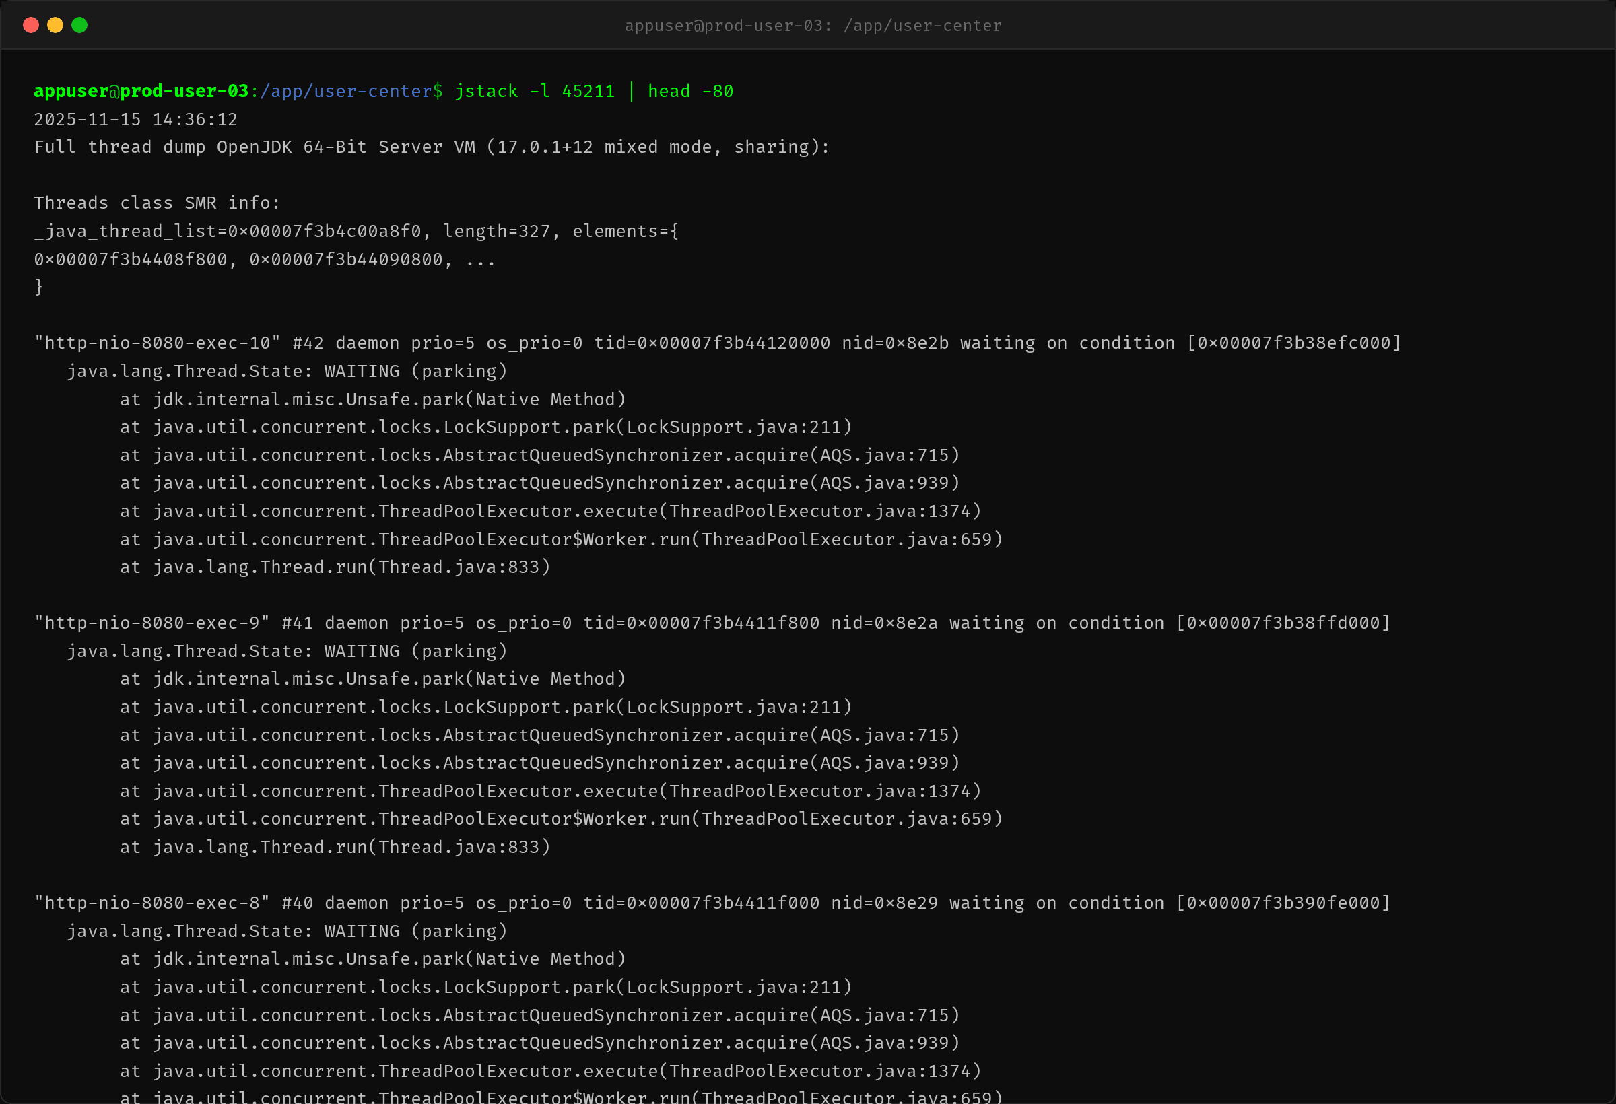Click the _java_thread_list length=327 line
The image size is (1616, 1104).
[356, 231]
